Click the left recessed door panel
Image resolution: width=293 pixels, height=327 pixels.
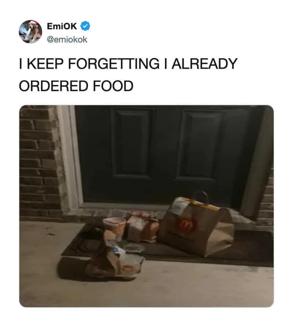click(133, 143)
